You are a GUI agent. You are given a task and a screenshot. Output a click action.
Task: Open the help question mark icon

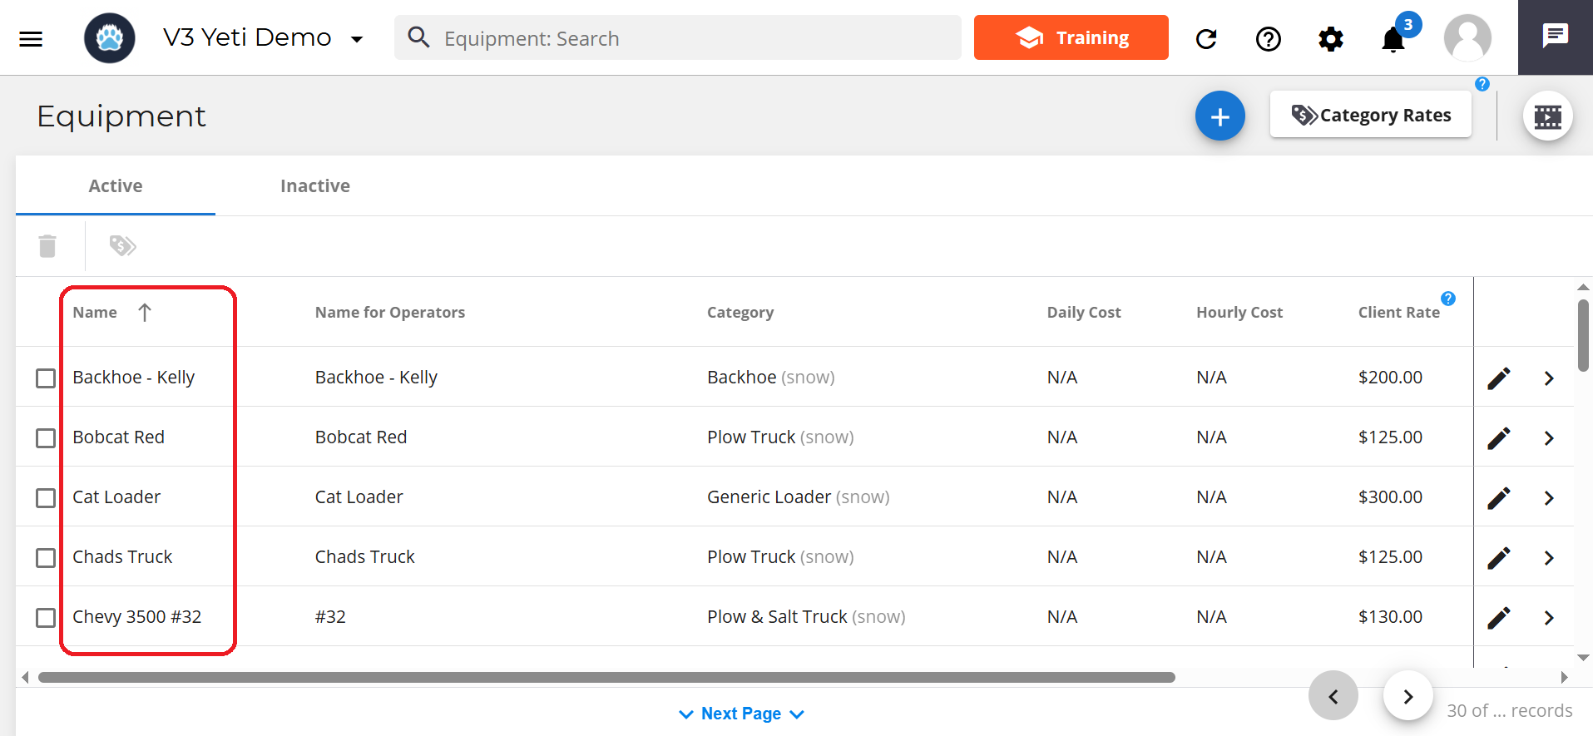1268,38
